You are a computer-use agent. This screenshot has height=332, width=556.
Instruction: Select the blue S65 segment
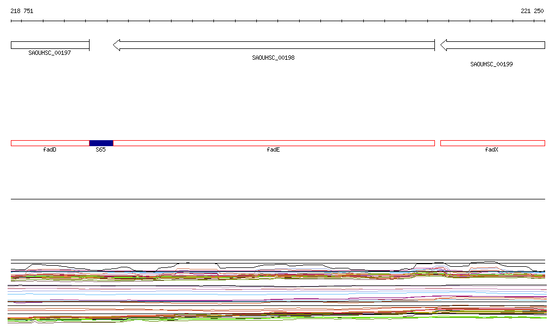[101, 143]
